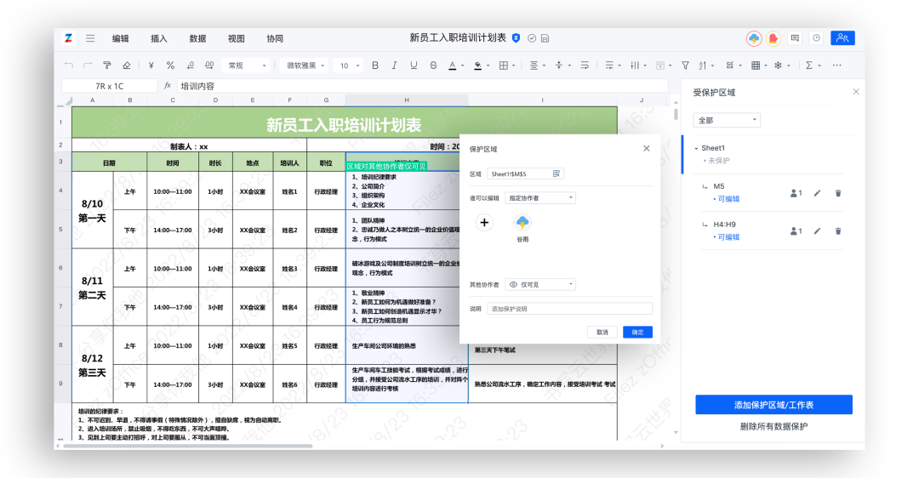Open the 常规 number format dropdown

pos(247,65)
